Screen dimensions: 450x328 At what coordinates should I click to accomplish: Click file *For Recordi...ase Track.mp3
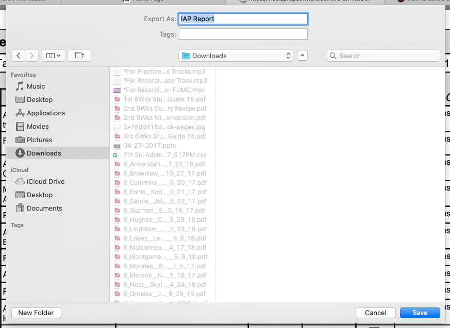point(162,80)
